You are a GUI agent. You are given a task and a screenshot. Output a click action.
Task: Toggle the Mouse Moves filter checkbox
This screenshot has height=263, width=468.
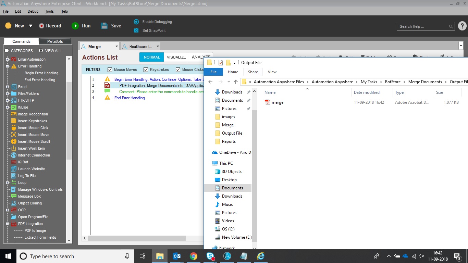pyautogui.click(x=110, y=70)
